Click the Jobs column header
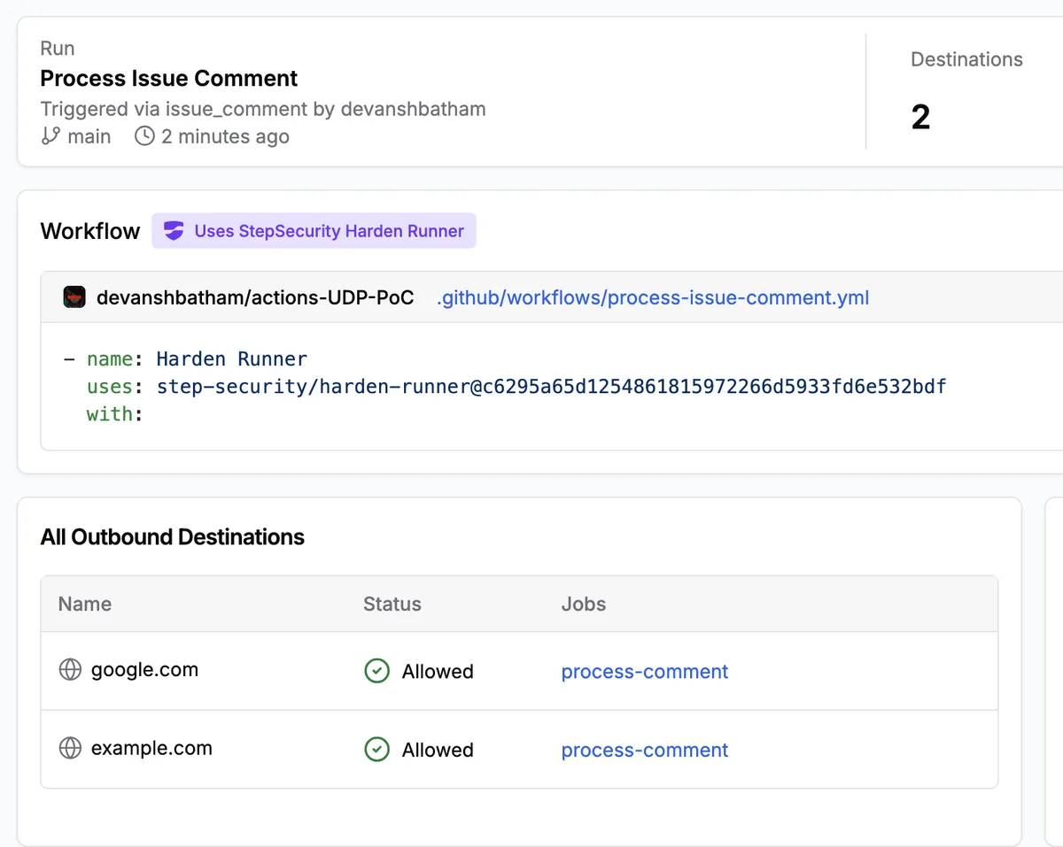1063x847 pixels. 584,604
